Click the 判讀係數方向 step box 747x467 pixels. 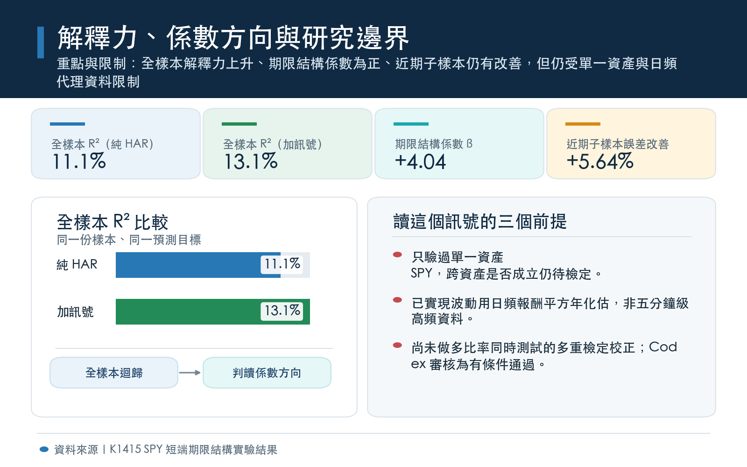[267, 373]
